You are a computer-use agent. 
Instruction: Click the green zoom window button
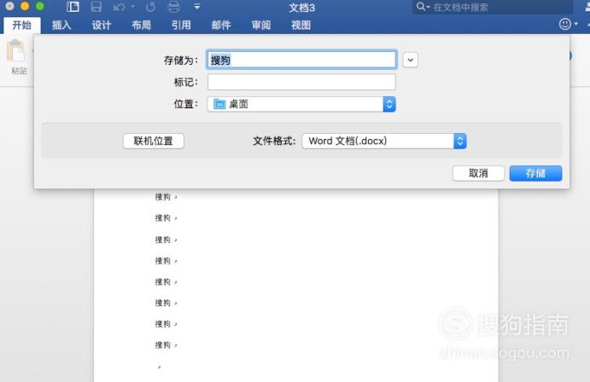click(x=39, y=6)
